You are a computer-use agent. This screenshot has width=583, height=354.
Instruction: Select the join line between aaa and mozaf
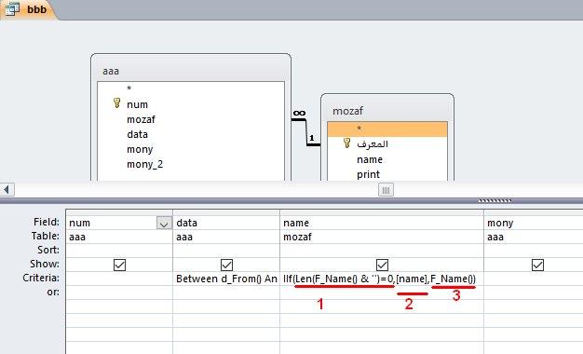tap(306, 132)
